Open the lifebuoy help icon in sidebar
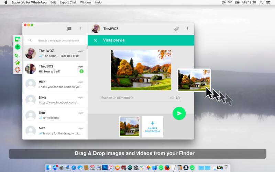This screenshot has width=275, height=172. pos(18,70)
